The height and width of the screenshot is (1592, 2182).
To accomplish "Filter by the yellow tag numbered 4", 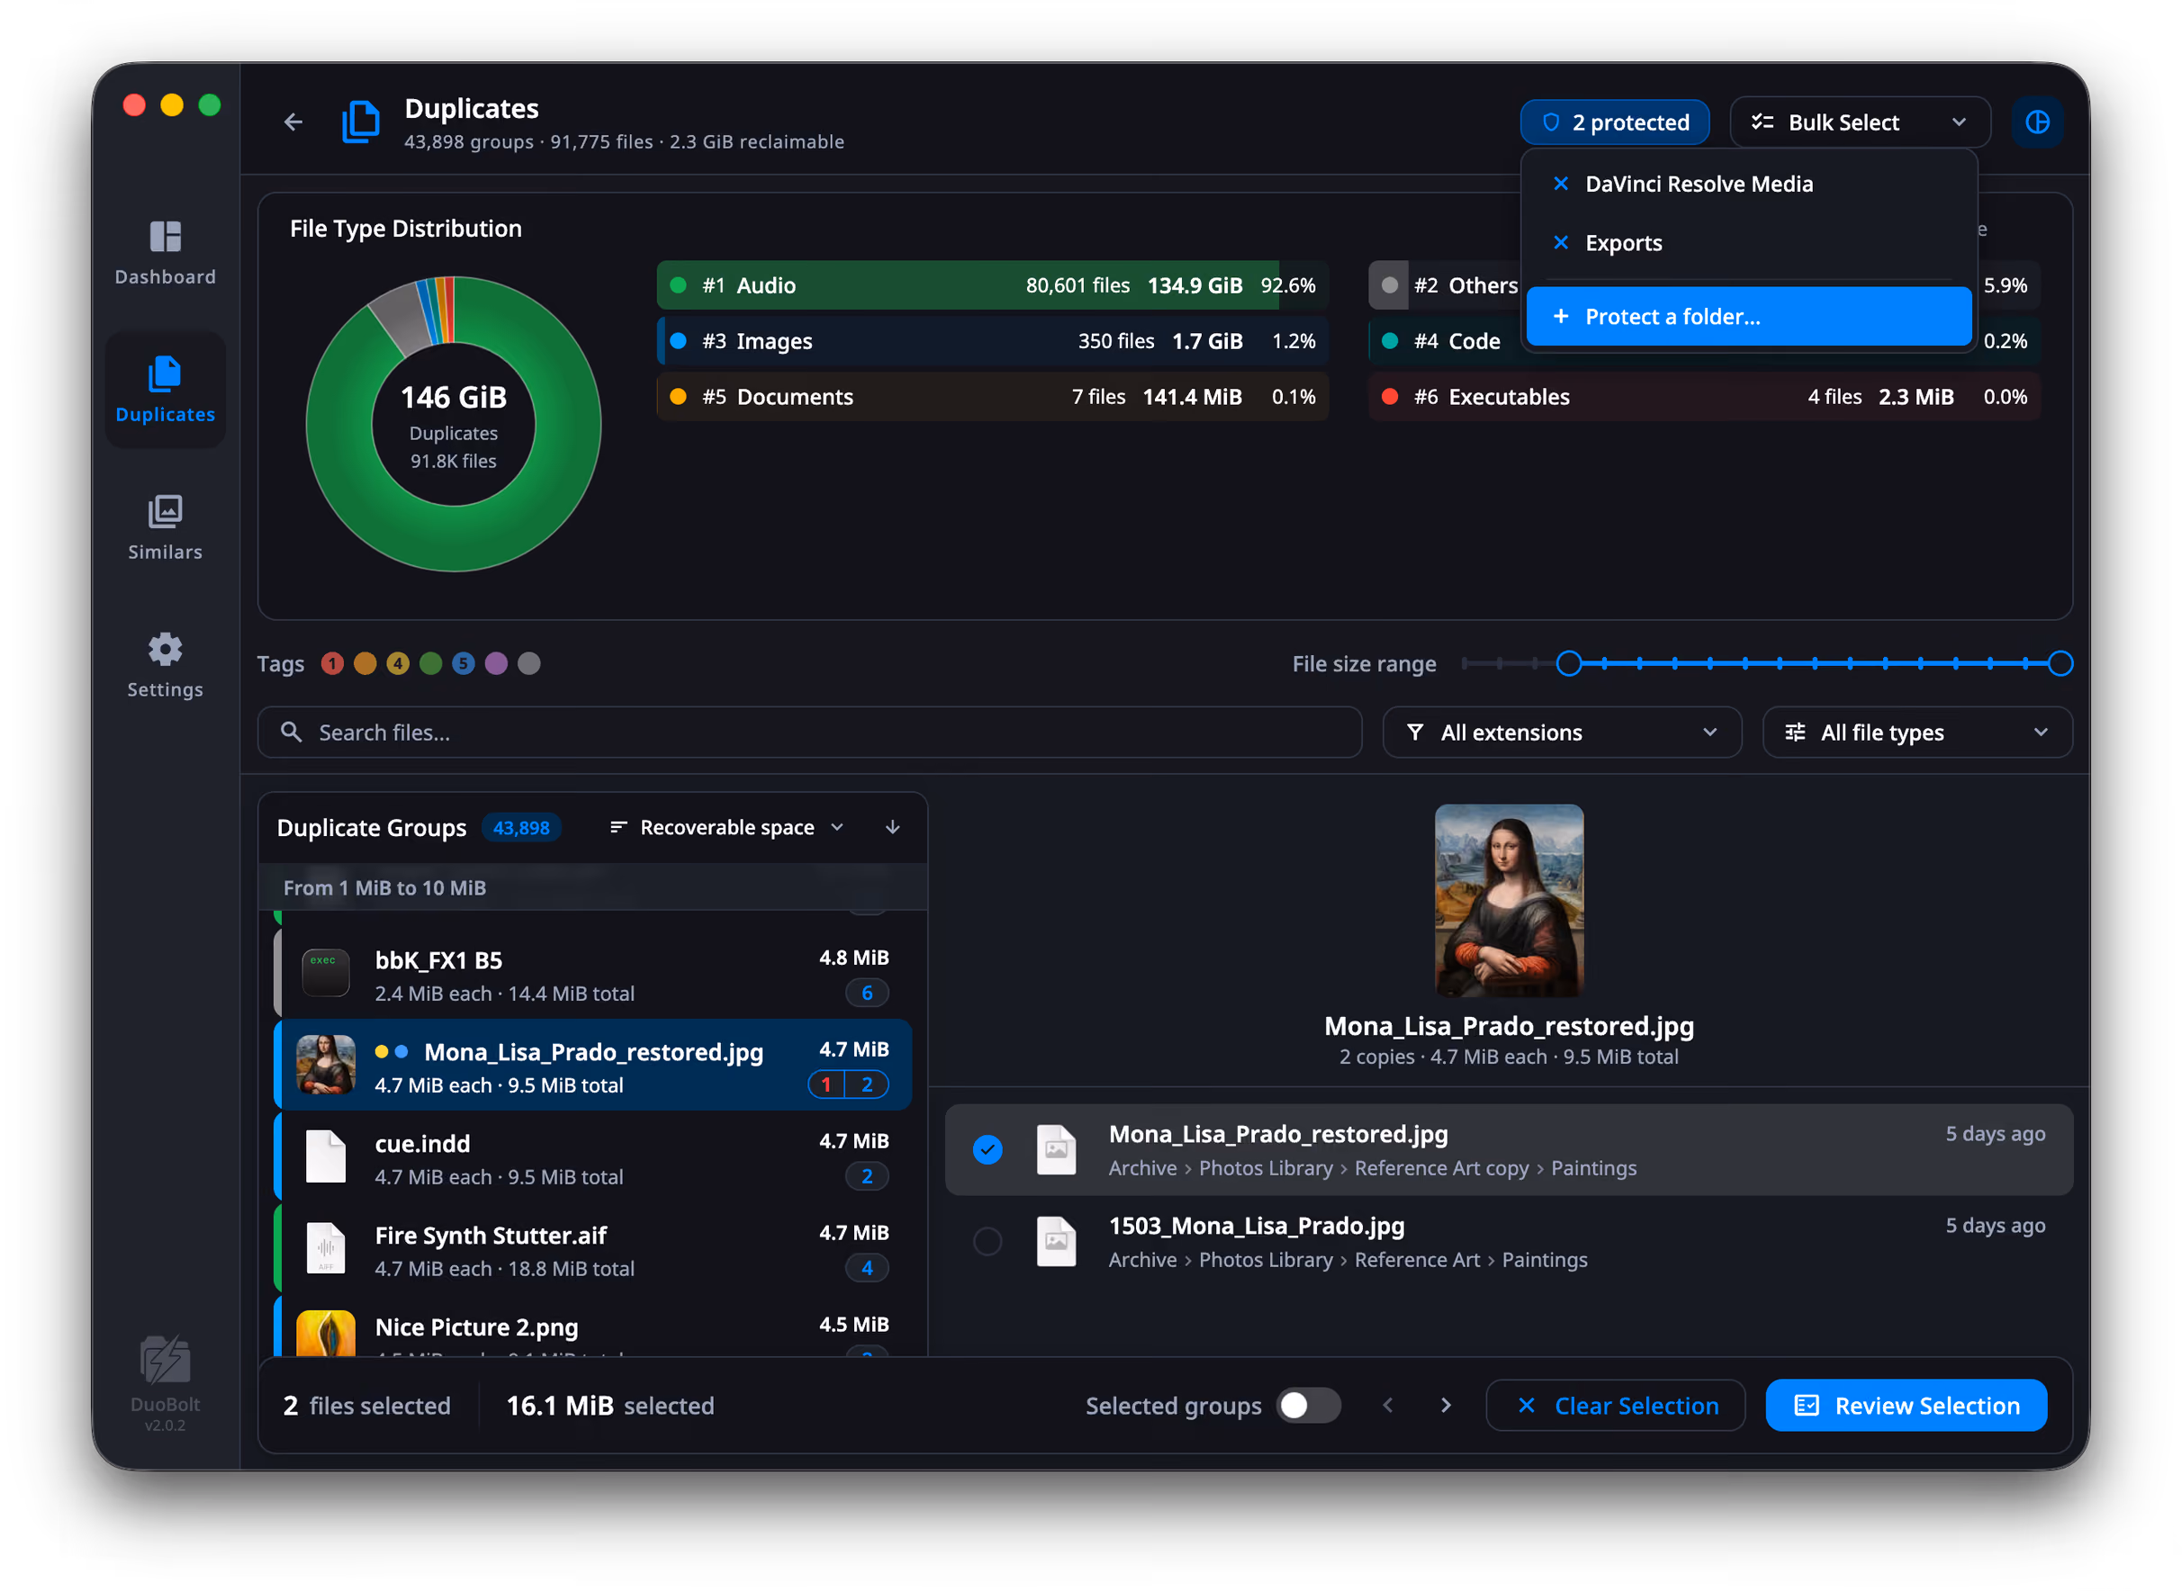I will click(398, 664).
